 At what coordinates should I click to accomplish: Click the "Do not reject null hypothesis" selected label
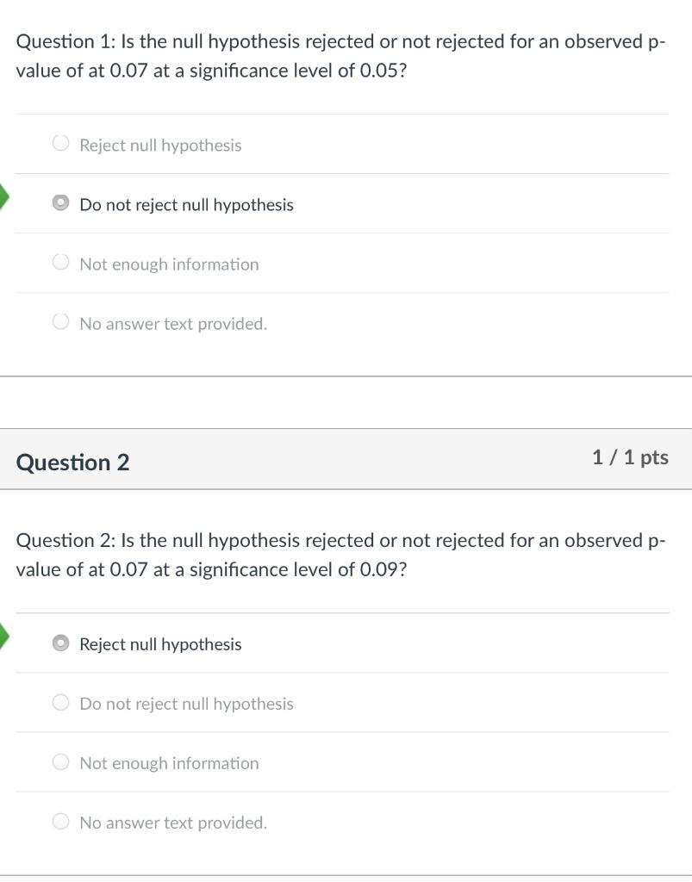186,204
